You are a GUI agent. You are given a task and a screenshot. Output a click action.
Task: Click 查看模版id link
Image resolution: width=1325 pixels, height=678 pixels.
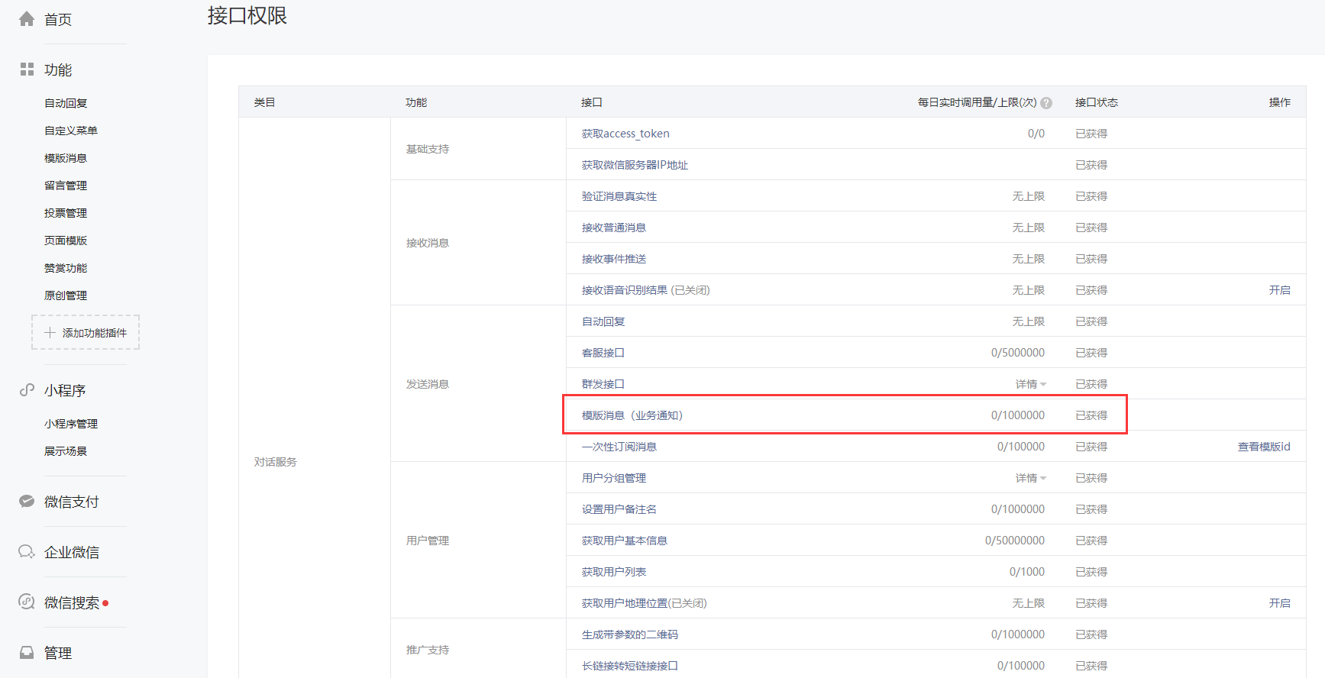pyautogui.click(x=1264, y=447)
